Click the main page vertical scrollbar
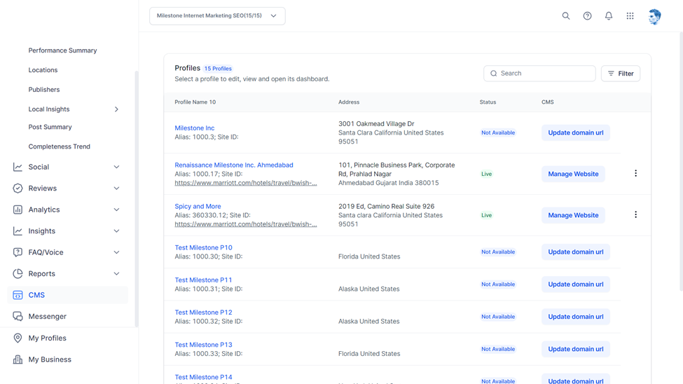The image size is (683, 384). point(682,161)
